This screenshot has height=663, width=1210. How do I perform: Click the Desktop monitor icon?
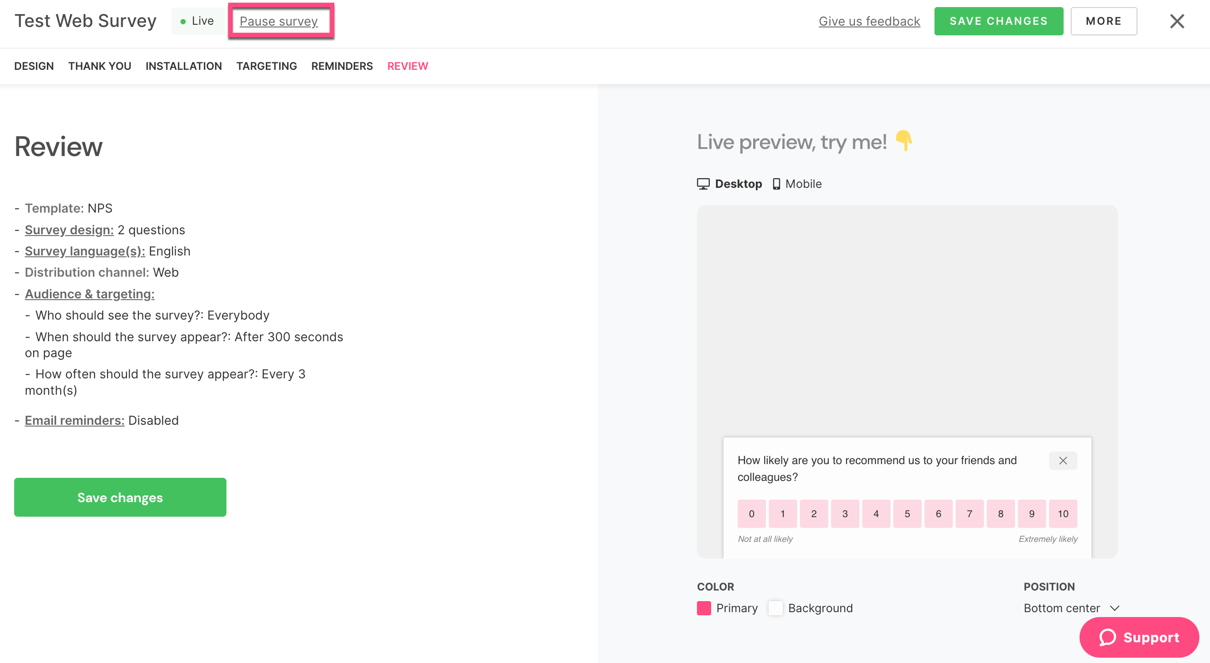(x=703, y=183)
